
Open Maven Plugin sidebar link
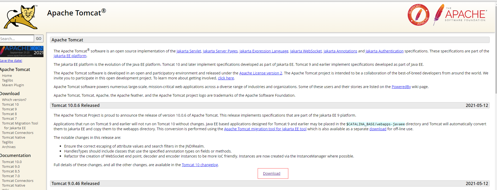click(x=13, y=85)
